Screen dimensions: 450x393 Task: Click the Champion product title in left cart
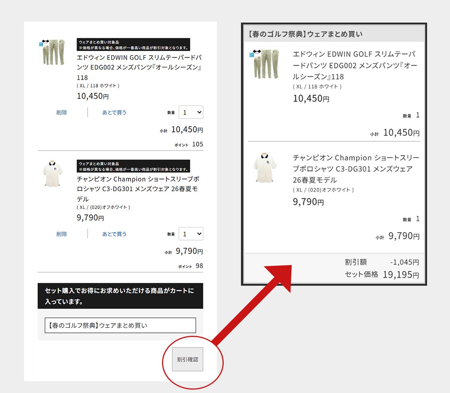click(x=138, y=184)
